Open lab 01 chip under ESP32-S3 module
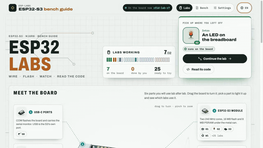This screenshot has width=263, height=148. coord(205,129)
